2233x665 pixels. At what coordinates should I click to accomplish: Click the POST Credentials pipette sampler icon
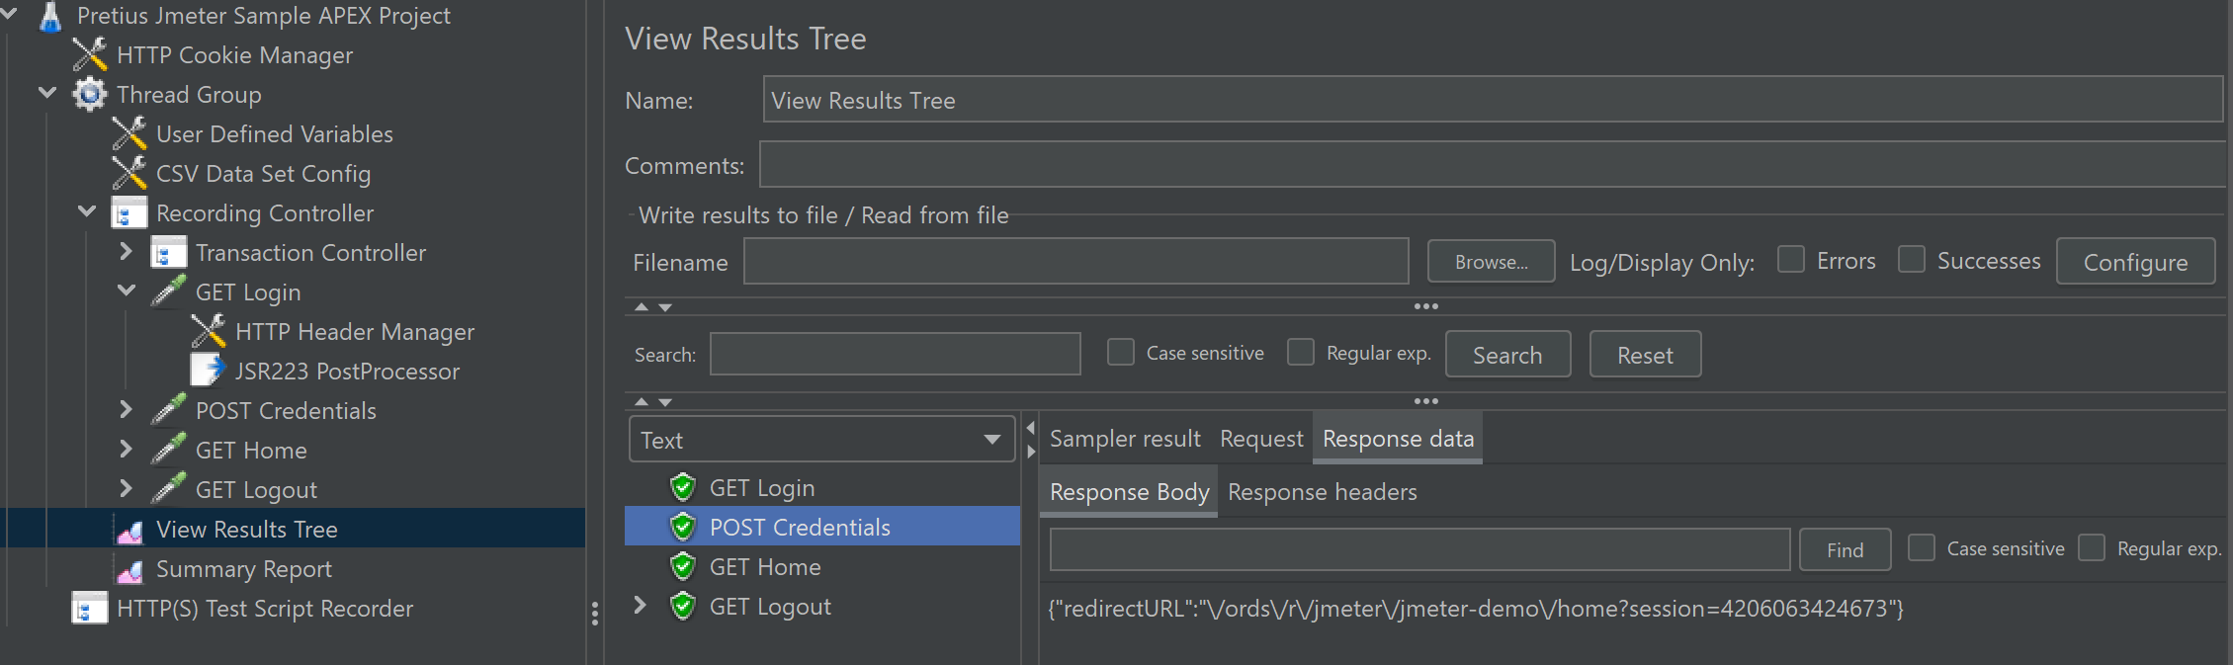tap(169, 410)
